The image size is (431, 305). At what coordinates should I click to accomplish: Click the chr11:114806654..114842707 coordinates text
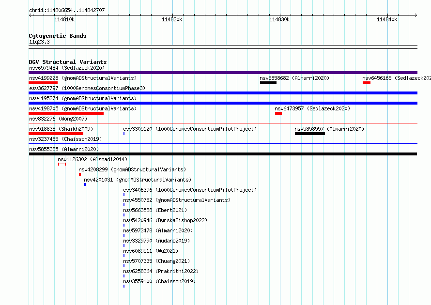[x=67, y=10]
